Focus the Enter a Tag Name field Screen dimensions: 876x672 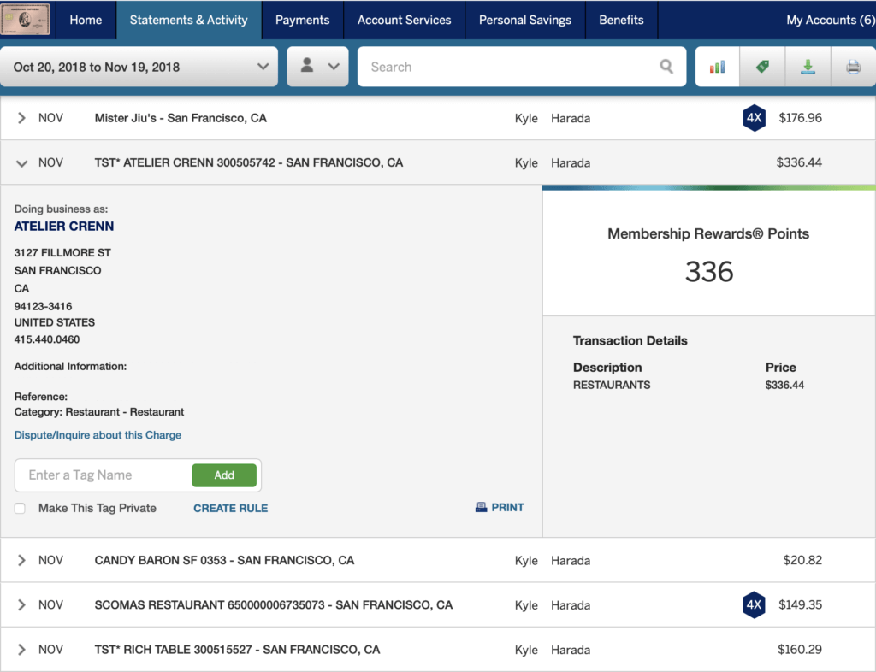106,475
